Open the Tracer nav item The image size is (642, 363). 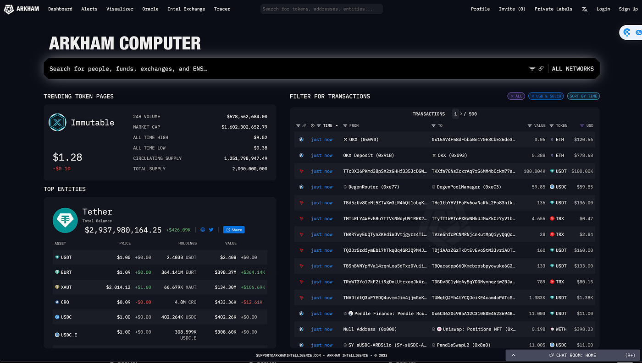point(222,9)
